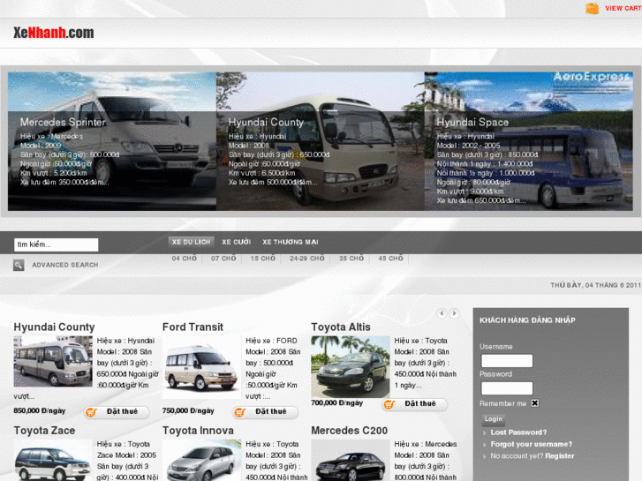Open the Lost Password? link

(518, 432)
